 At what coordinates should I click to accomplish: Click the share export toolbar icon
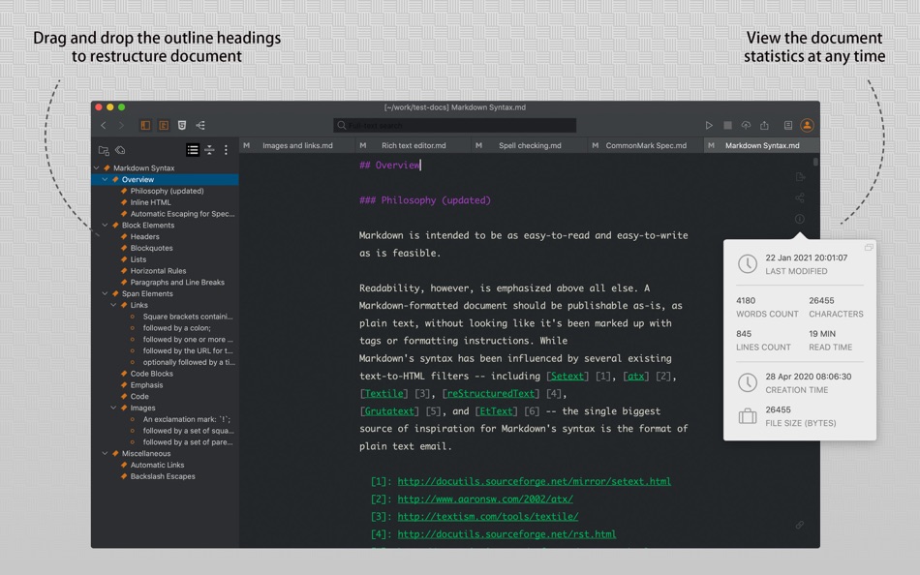pos(764,125)
